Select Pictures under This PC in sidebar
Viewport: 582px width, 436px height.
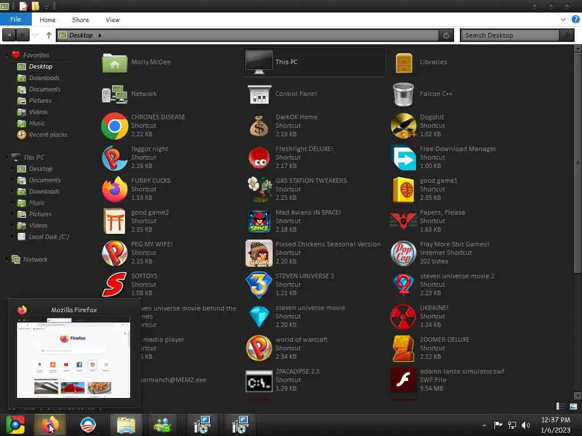pyautogui.click(x=40, y=214)
